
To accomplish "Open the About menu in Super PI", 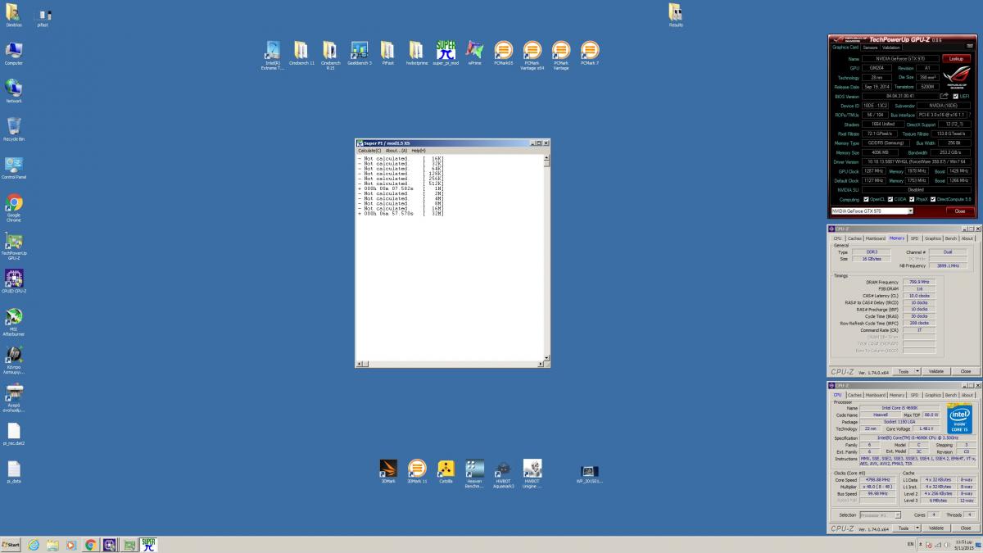I will click(396, 151).
